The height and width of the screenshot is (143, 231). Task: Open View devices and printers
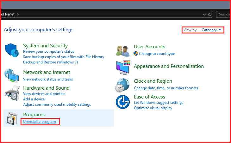pyautogui.click(x=44, y=94)
